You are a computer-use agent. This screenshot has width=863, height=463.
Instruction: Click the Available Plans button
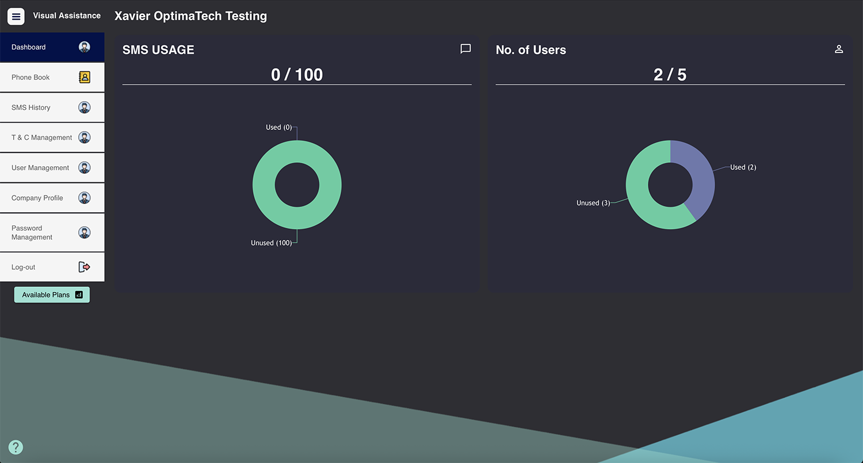click(52, 294)
